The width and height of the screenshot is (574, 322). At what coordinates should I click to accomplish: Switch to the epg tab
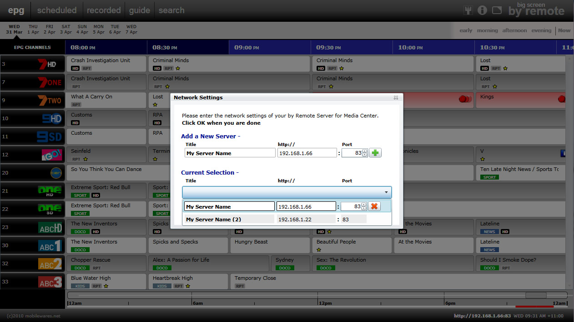16,10
